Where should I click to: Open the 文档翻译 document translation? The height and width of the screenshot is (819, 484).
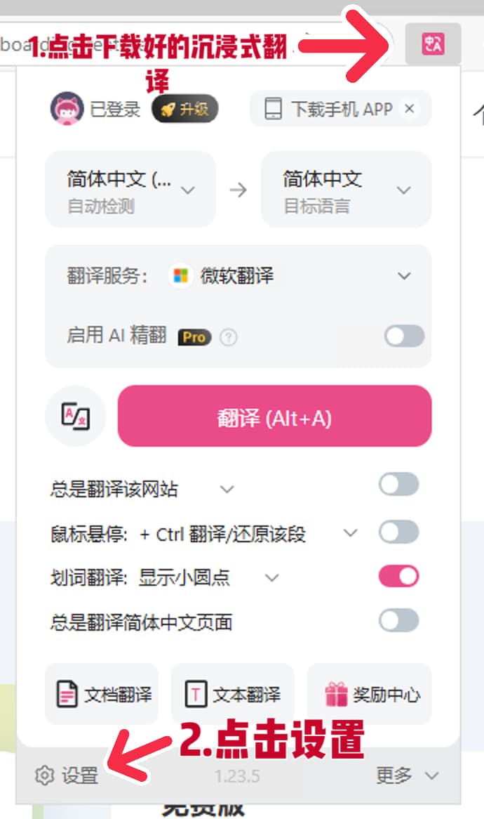pyautogui.click(x=102, y=695)
